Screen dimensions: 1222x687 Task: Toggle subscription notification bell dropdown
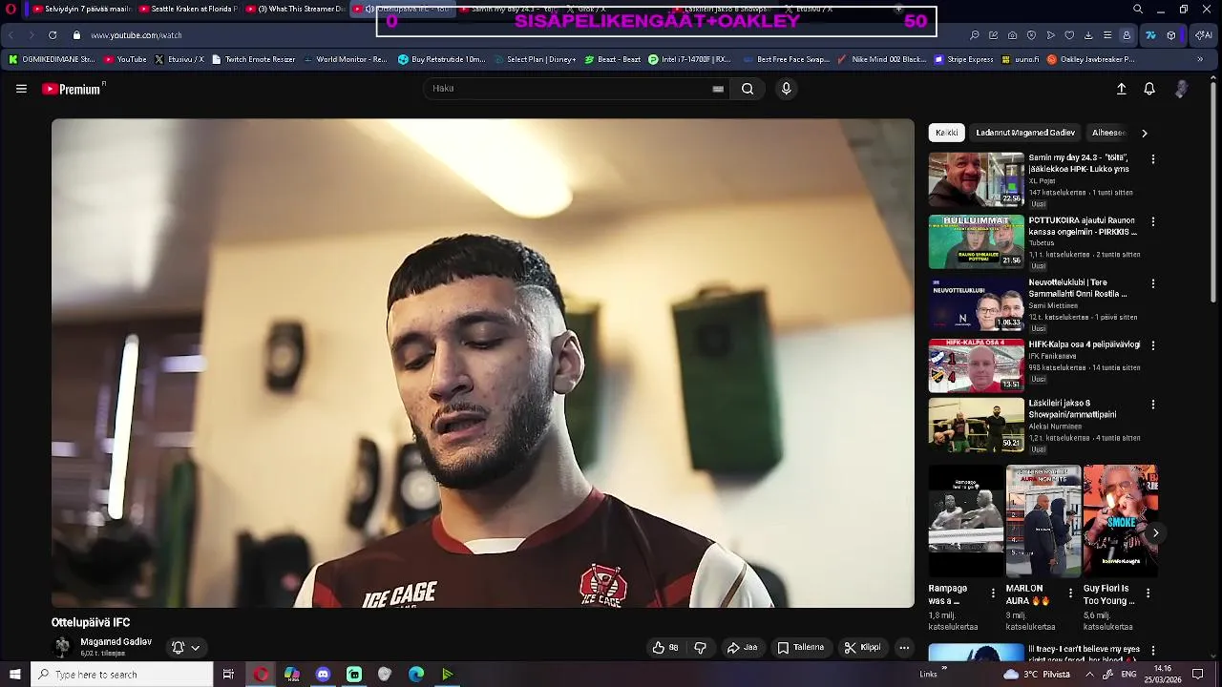(x=185, y=648)
